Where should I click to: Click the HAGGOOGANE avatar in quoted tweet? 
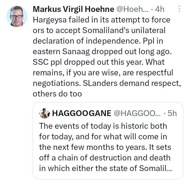[45, 113]
